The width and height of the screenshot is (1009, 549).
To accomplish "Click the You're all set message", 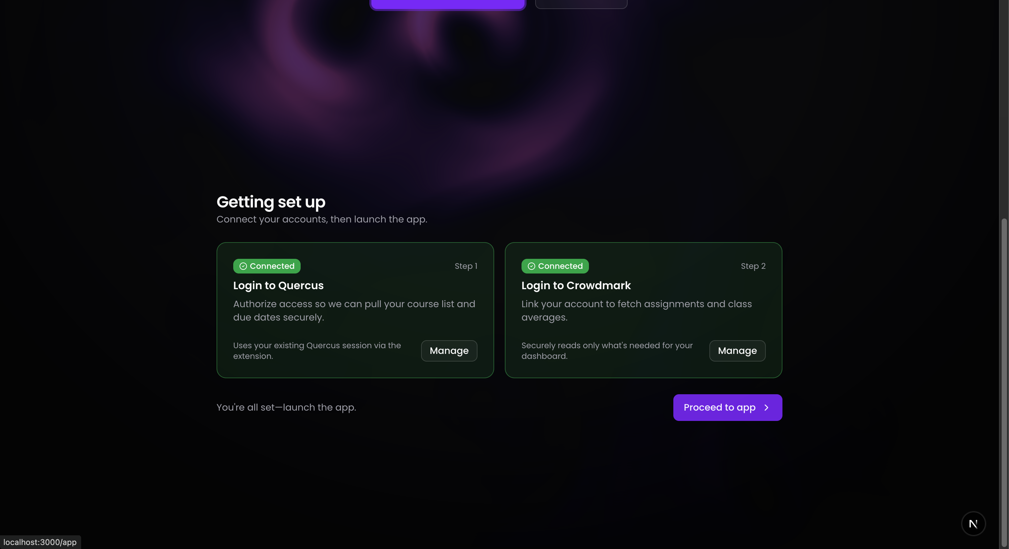I will [x=286, y=408].
